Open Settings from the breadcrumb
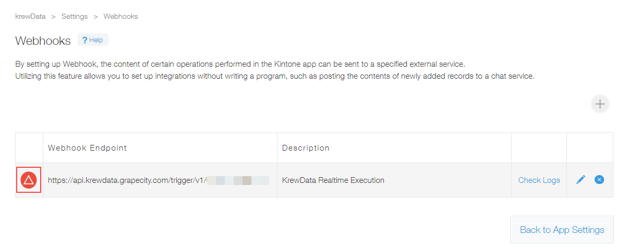This screenshot has height=247, width=628. (75, 16)
